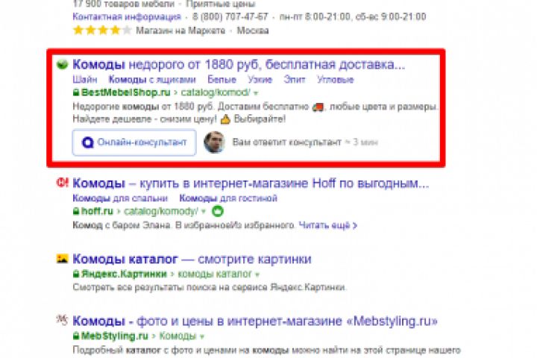Expand the arrow after 'комоды каталог' path
The height and width of the screenshot is (358, 537).
click(x=257, y=274)
